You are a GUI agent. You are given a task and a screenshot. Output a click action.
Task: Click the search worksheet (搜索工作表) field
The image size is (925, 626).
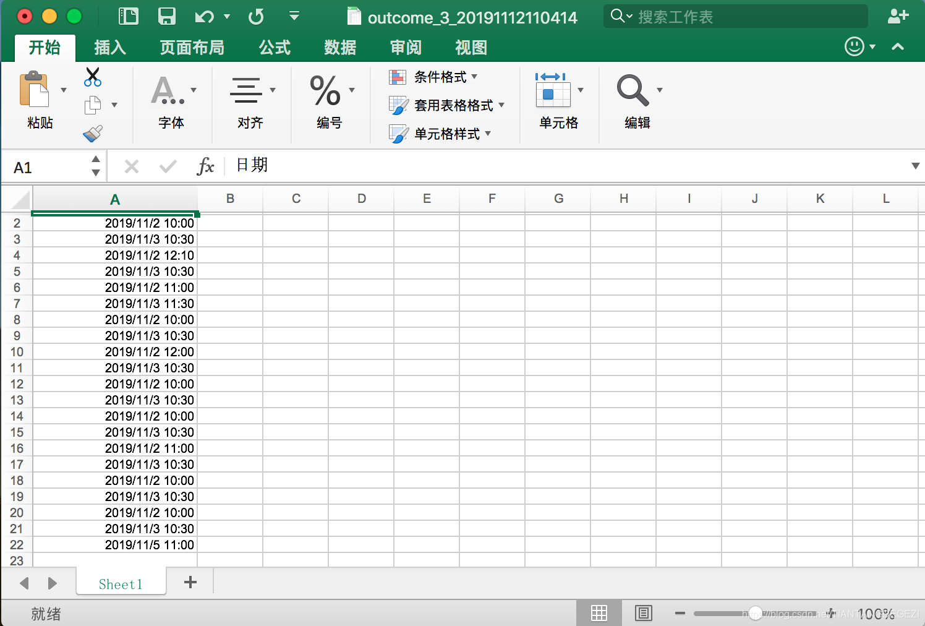coord(736,17)
